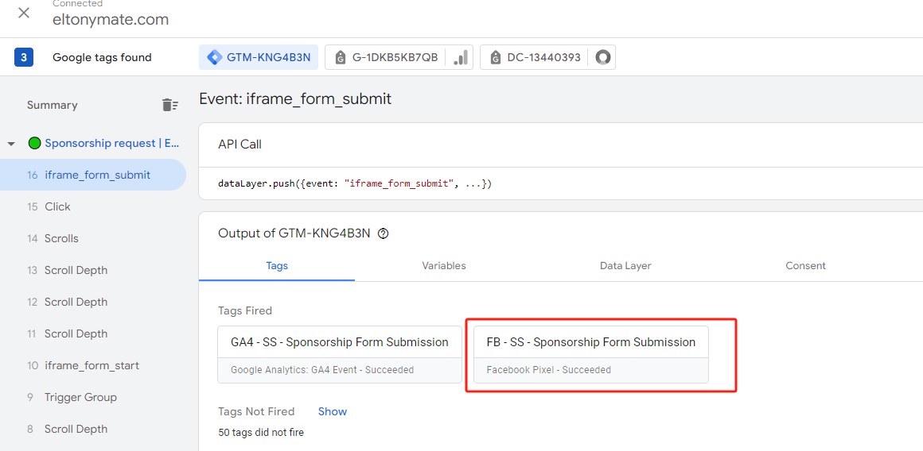The width and height of the screenshot is (923, 451).
Task: Open help icon beside Output of GTM-KNG4B3N
Action: [384, 233]
